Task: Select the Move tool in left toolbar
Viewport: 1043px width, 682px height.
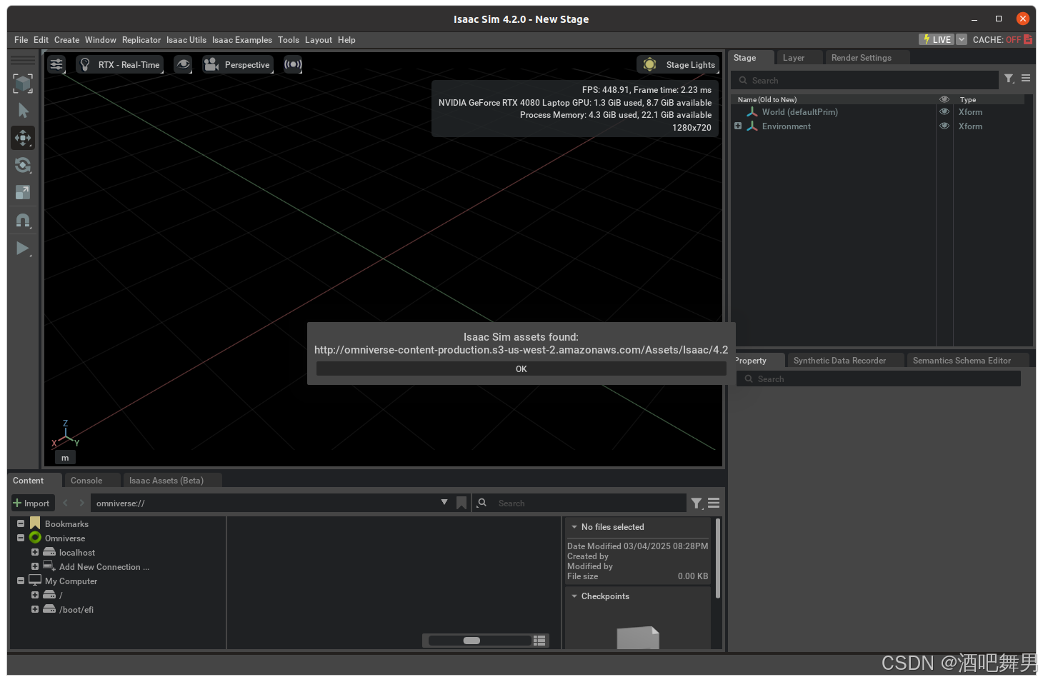Action: pyautogui.click(x=23, y=138)
